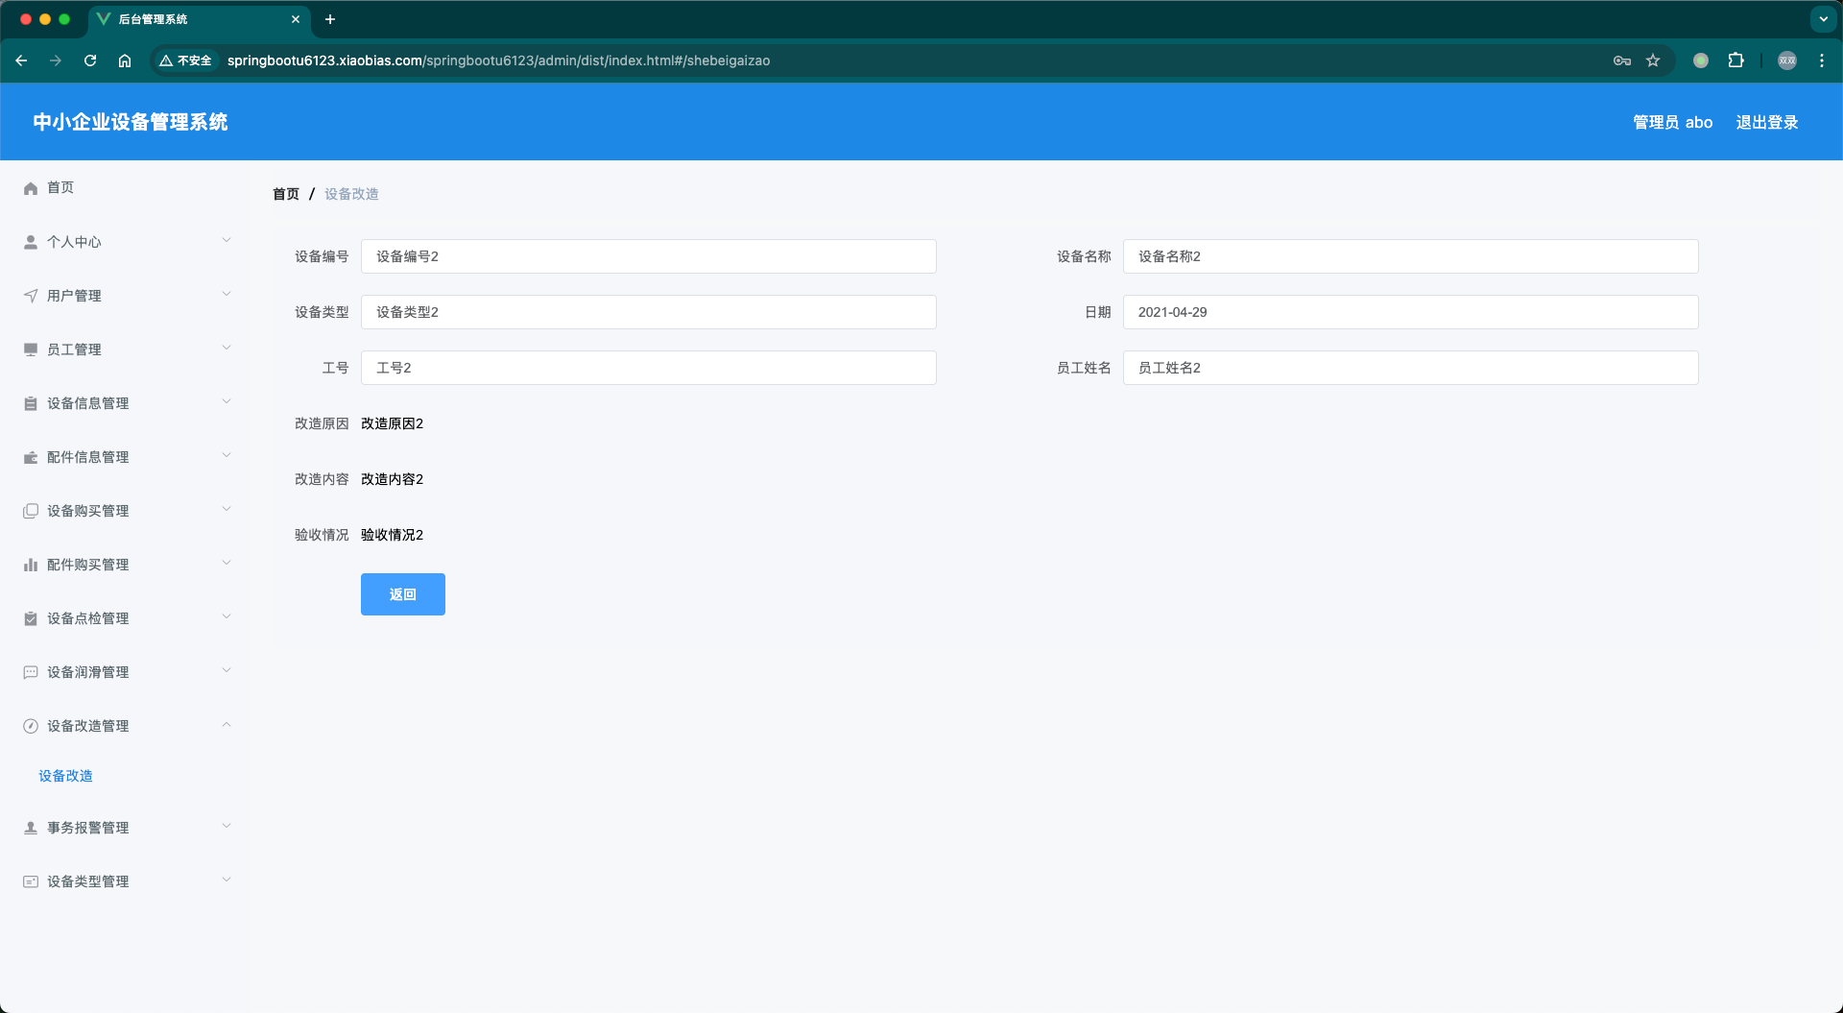
Task: Expand the 配件购买管理 menu chevron
Action: pos(227,564)
